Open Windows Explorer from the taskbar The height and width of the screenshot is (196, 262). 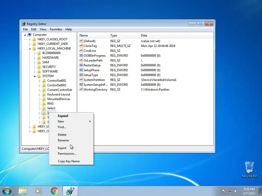[x=23, y=191]
